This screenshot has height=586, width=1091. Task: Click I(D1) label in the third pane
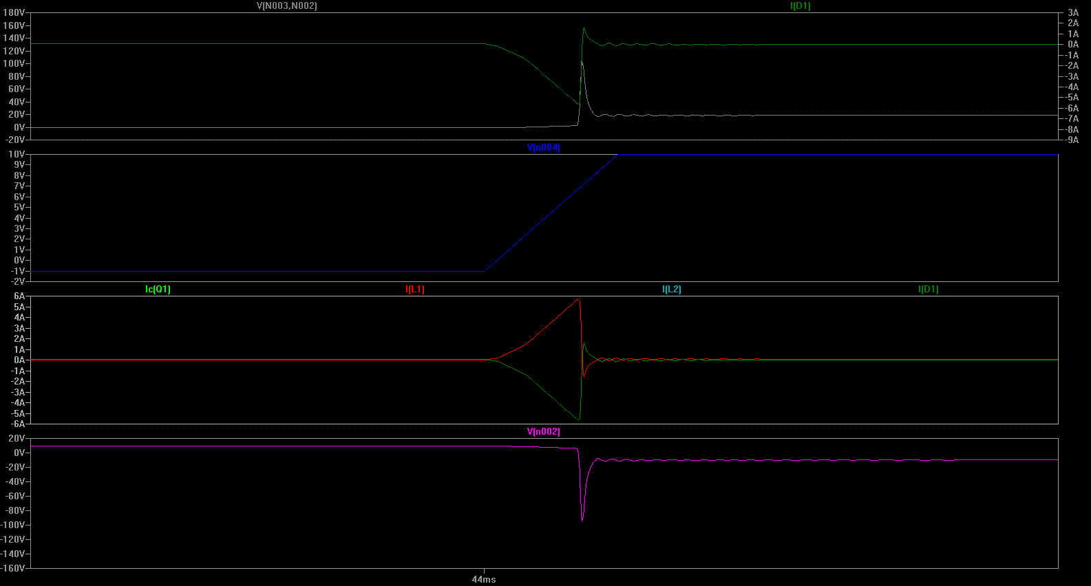[x=929, y=289]
